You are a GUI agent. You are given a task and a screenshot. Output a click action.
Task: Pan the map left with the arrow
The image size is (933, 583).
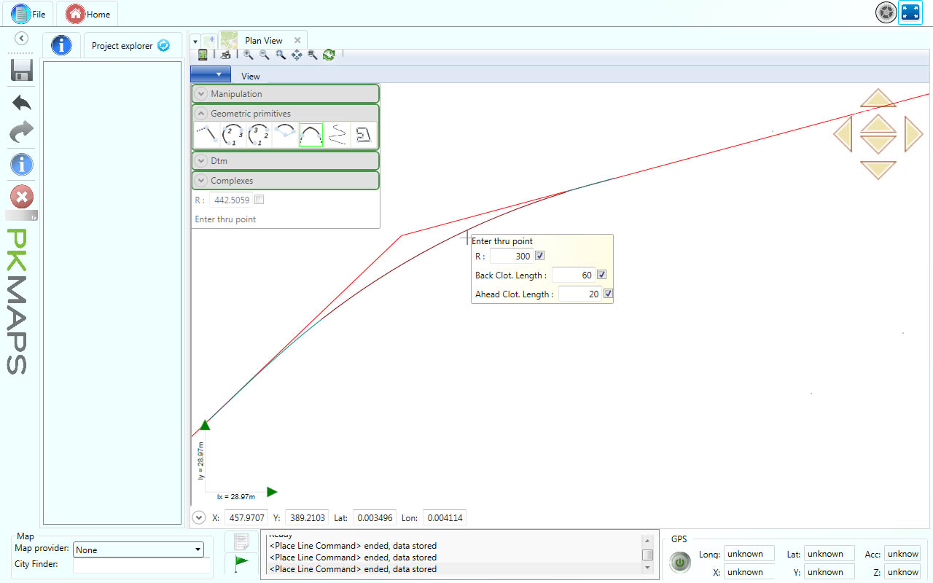843,134
